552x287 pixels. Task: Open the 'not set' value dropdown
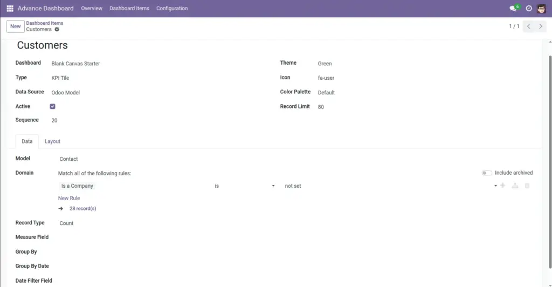click(x=390, y=186)
